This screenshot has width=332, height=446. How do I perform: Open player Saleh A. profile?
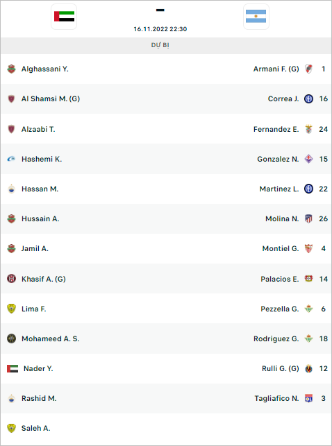tap(35, 428)
